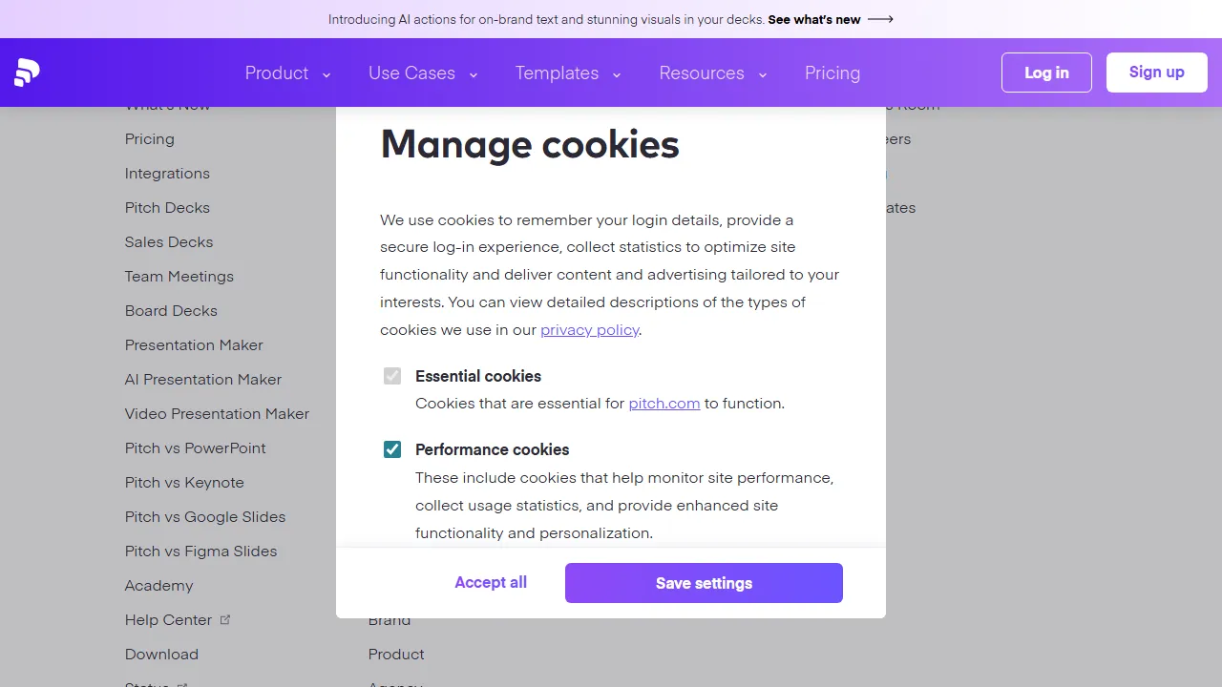Click the Pitch logo icon
The image size is (1222, 687).
click(x=26, y=73)
